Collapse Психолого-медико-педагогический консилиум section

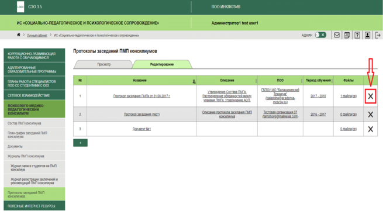(34, 109)
